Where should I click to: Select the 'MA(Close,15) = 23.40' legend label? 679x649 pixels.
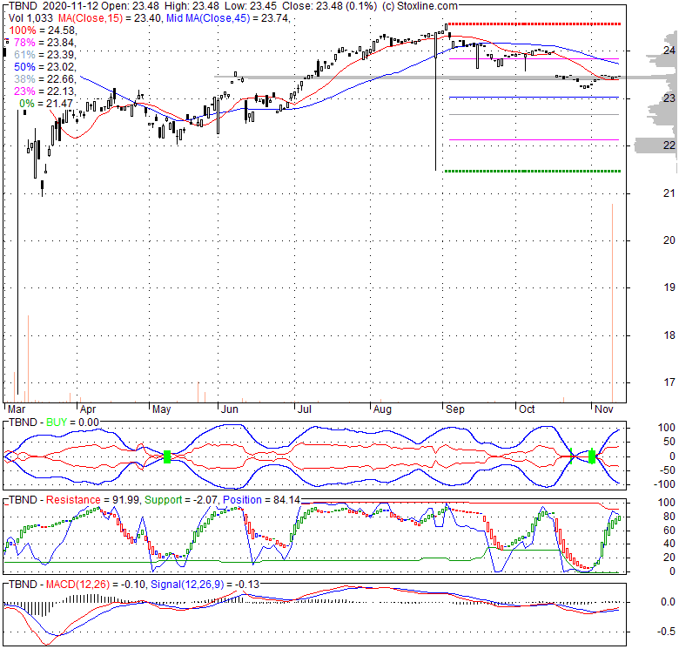111,18
